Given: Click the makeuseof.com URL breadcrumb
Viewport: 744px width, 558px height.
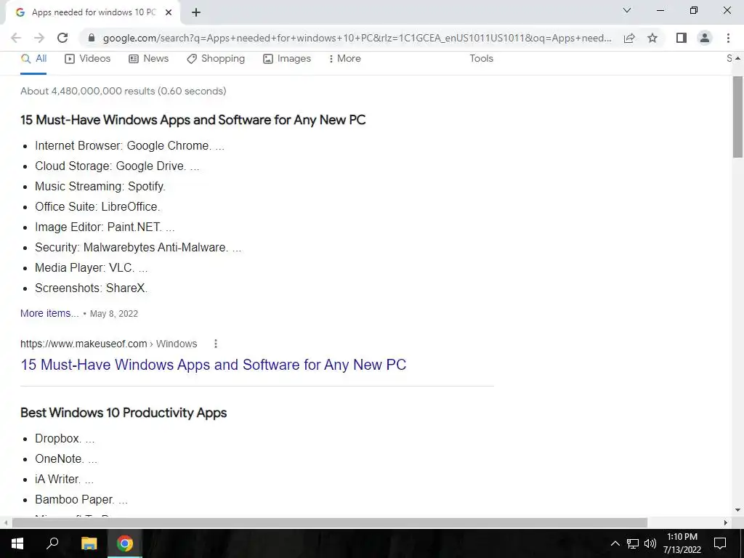Looking at the screenshot, I should click(x=109, y=344).
